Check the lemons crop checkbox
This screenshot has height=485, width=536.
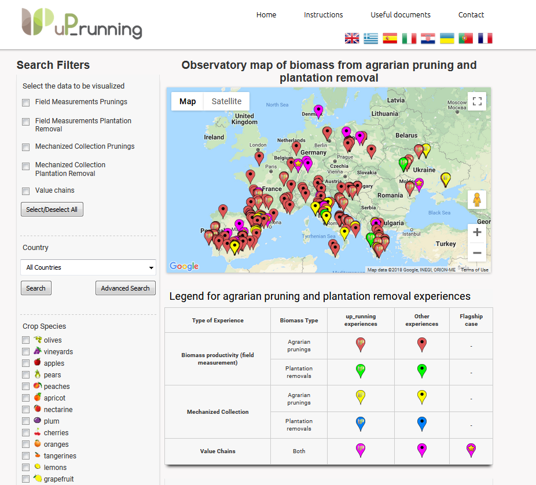[x=25, y=468]
